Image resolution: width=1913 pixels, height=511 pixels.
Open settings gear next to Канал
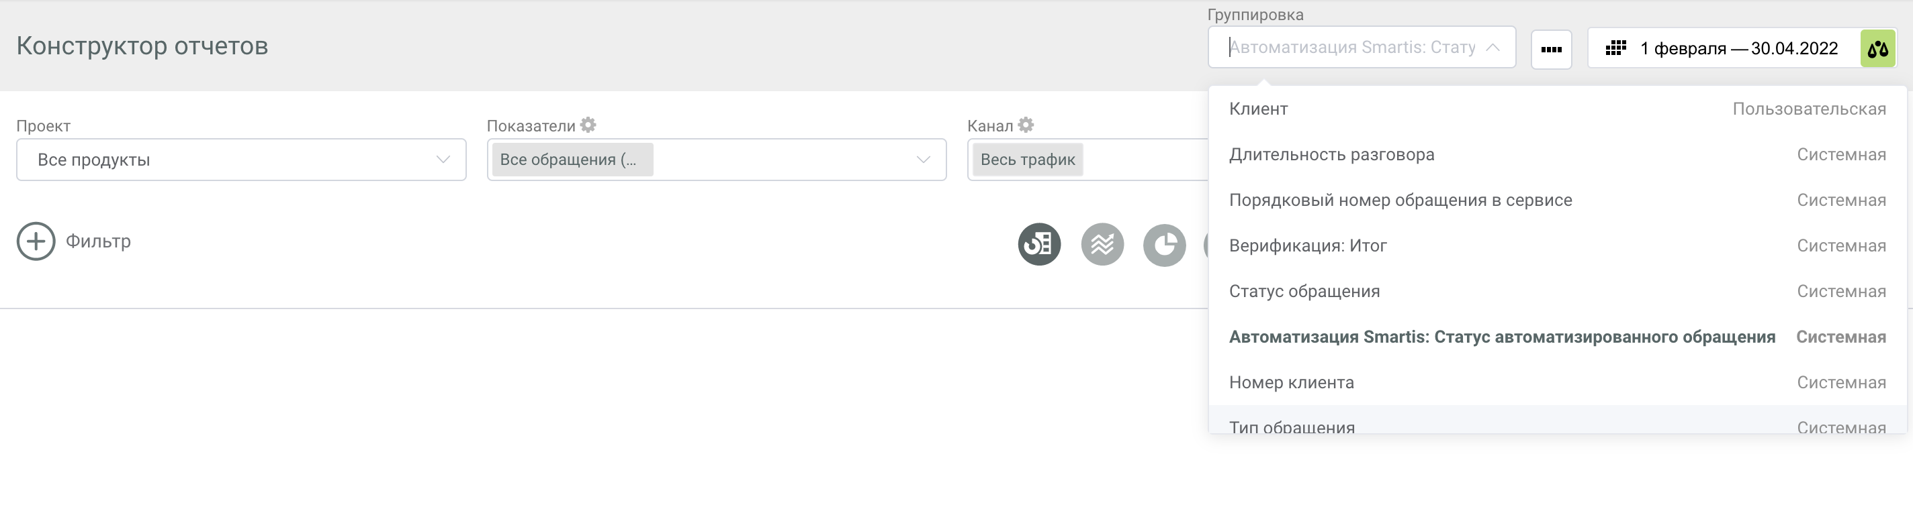tap(1026, 125)
